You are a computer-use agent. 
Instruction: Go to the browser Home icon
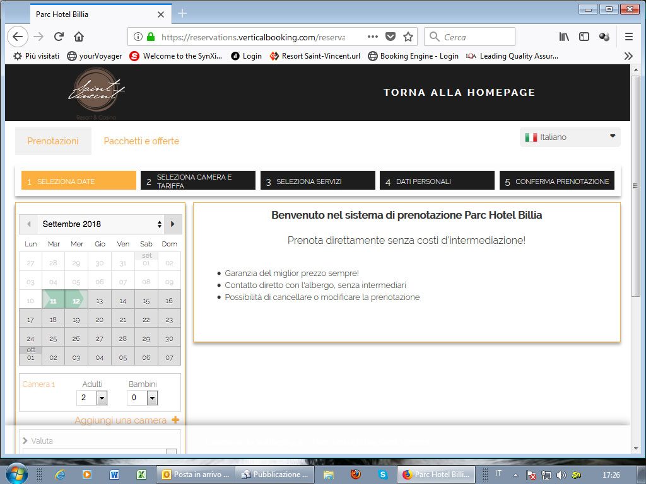[79, 37]
